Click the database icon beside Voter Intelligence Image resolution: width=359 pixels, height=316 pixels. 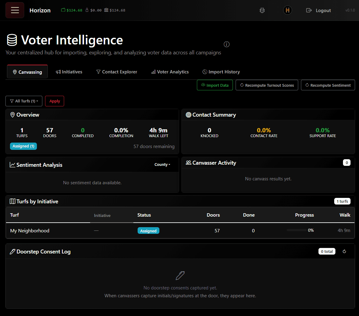(12, 40)
